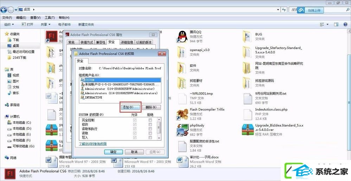Toggle 读取和执行 allow checkbox
Image resolution: width=351 pixels, height=181 pixels.
point(135,129)
